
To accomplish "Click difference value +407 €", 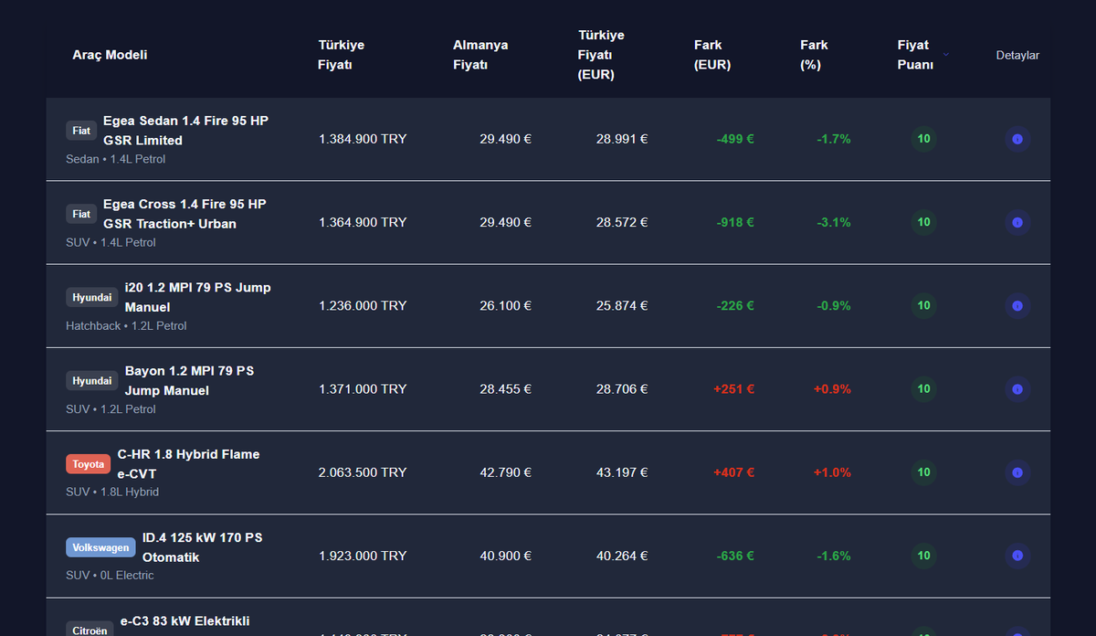I will [x=733, y=472].
